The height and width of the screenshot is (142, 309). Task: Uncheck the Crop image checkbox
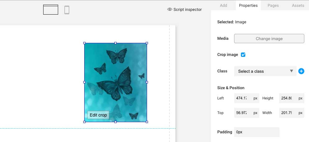tap(243, 55)
